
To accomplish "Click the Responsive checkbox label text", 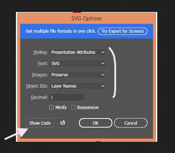I will (x=88, y=108).
